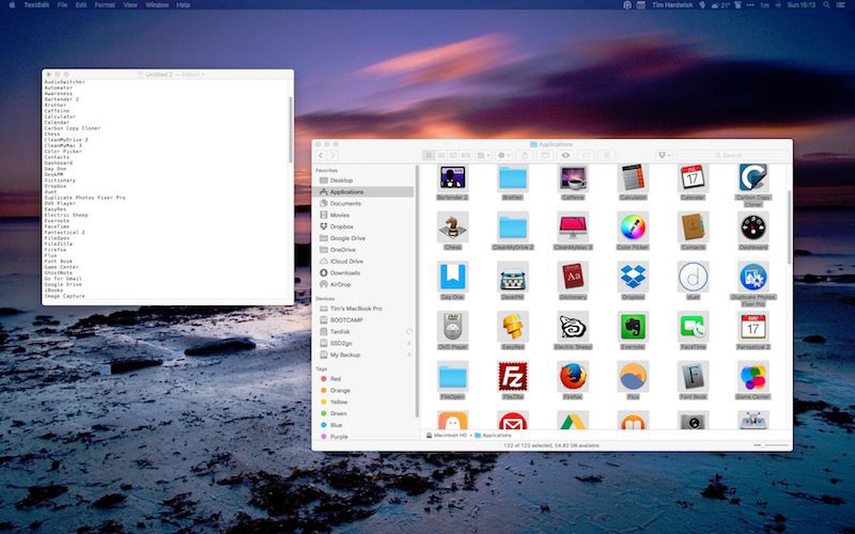Click the Quick Look eye icon
Image resolution: width=855 pixels, height=534 pixels.
(565, 155)
